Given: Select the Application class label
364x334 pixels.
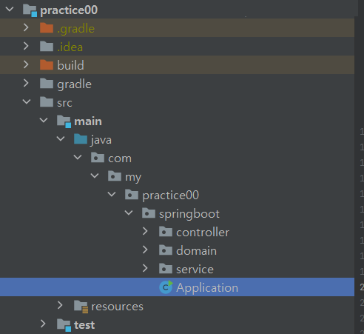Looking at the screenshot, I should 207,288.
